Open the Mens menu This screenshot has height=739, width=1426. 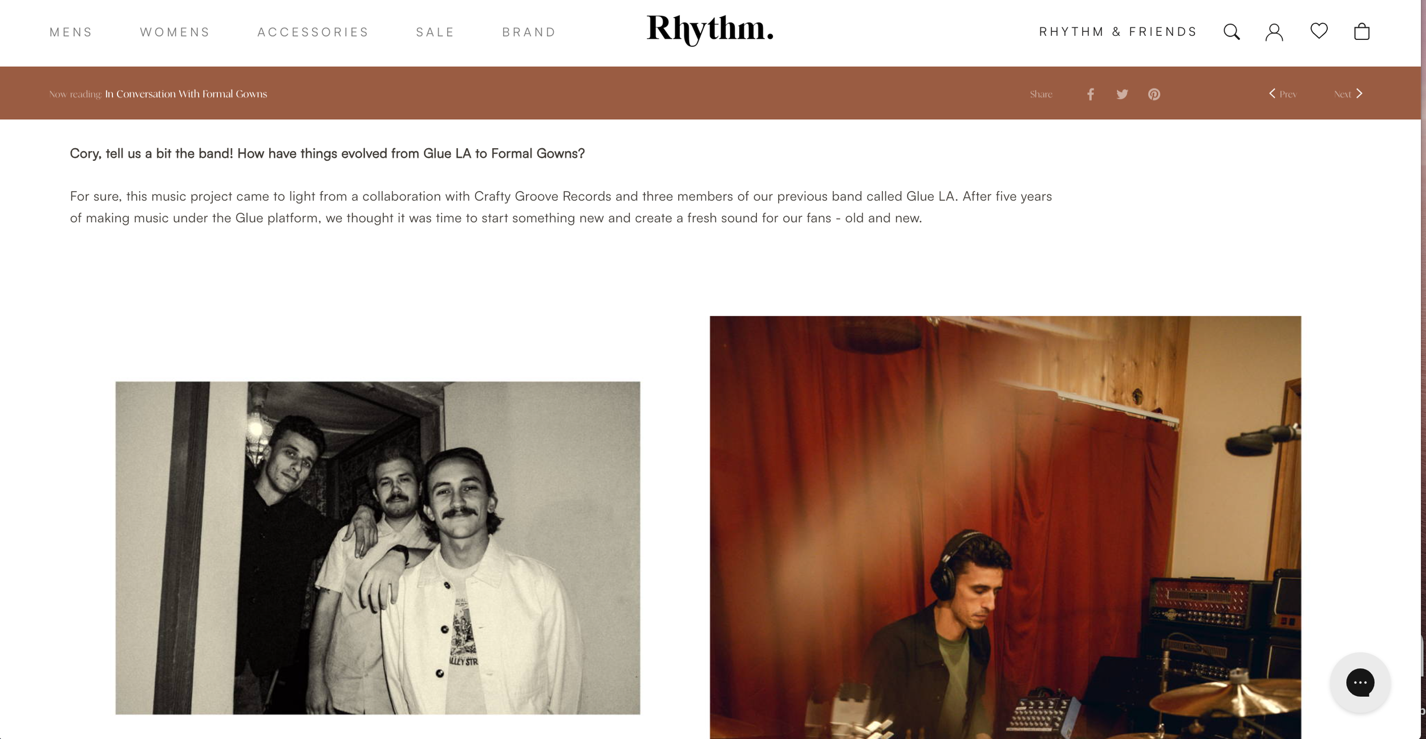(71, 33)
